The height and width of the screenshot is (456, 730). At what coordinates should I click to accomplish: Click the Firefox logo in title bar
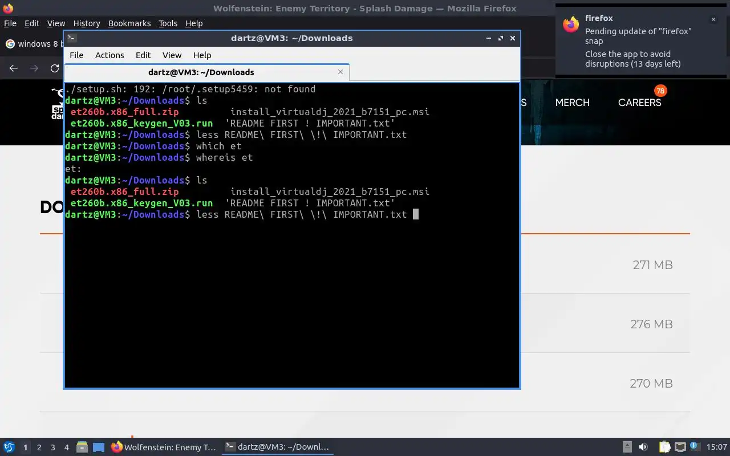point(8,9)
